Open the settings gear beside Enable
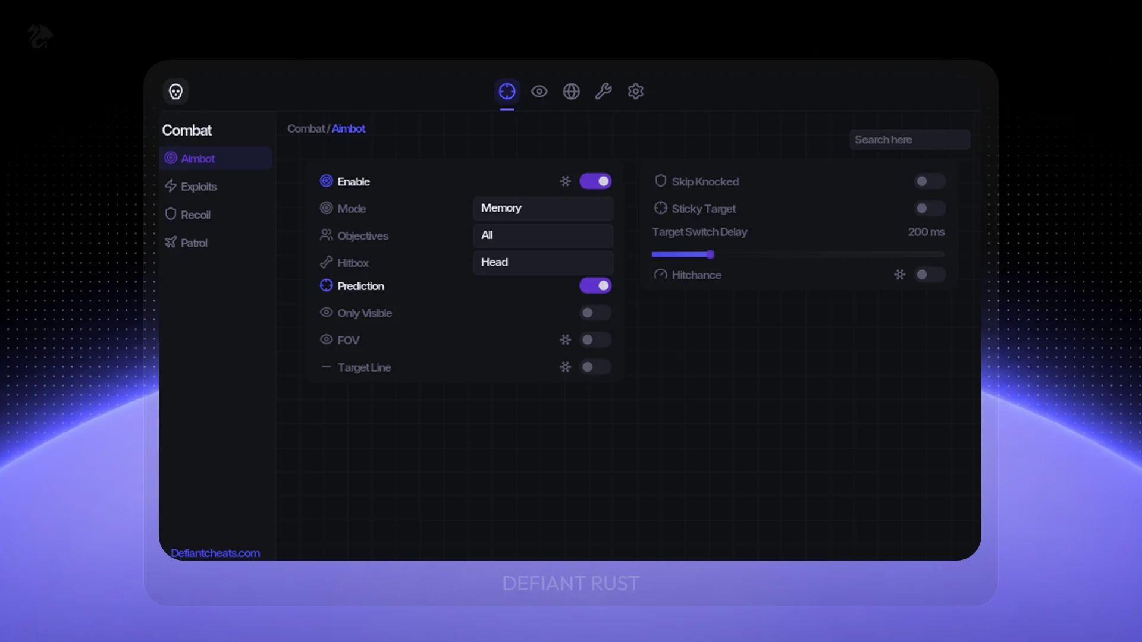The height and width of the screenshot is (642, 1142). 565,181
